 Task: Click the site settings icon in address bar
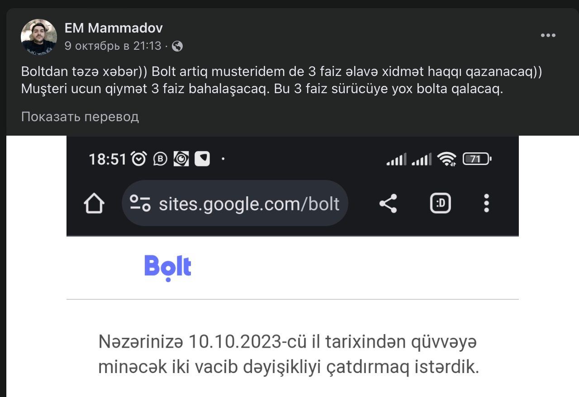(x=140, y=203)
